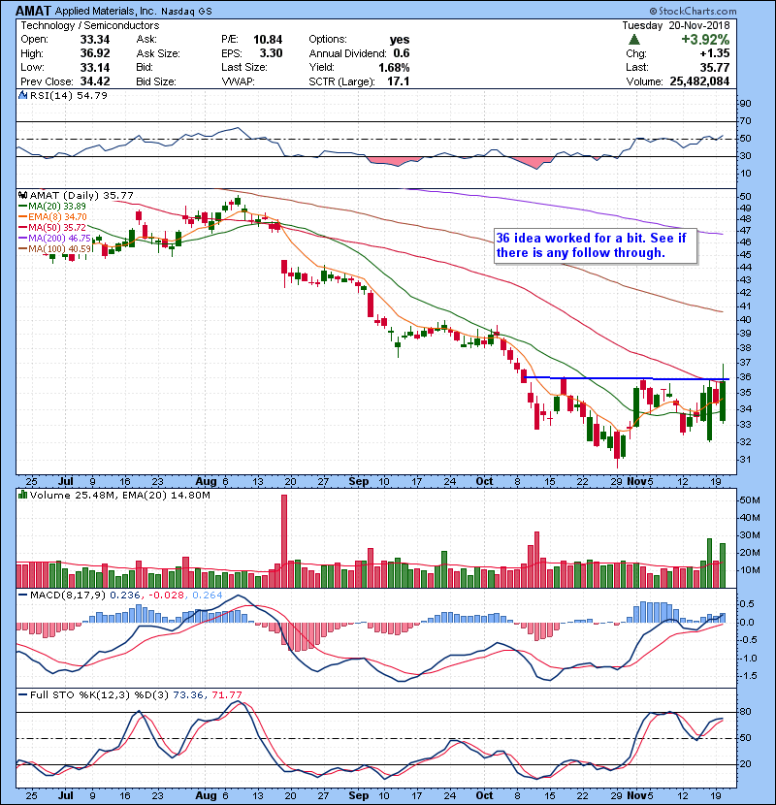Click the Annual Dividend value 0.6

tap(402, 53)
